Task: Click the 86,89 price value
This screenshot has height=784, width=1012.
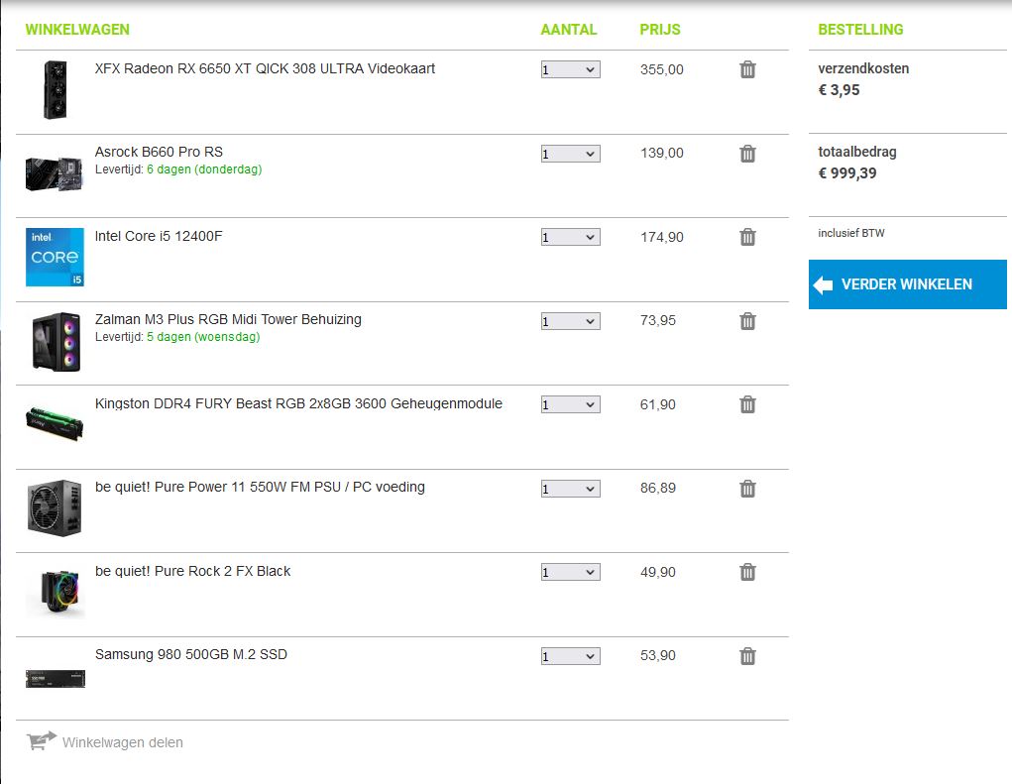Action: [658, 489]
